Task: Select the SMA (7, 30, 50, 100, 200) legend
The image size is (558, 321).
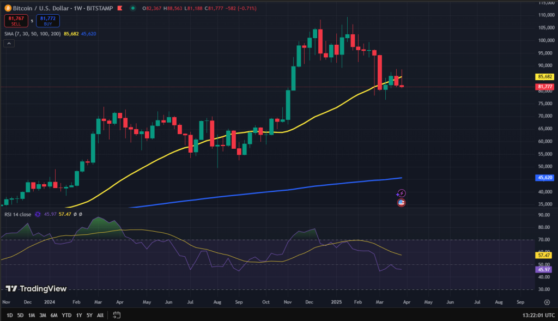Action: 32,34
